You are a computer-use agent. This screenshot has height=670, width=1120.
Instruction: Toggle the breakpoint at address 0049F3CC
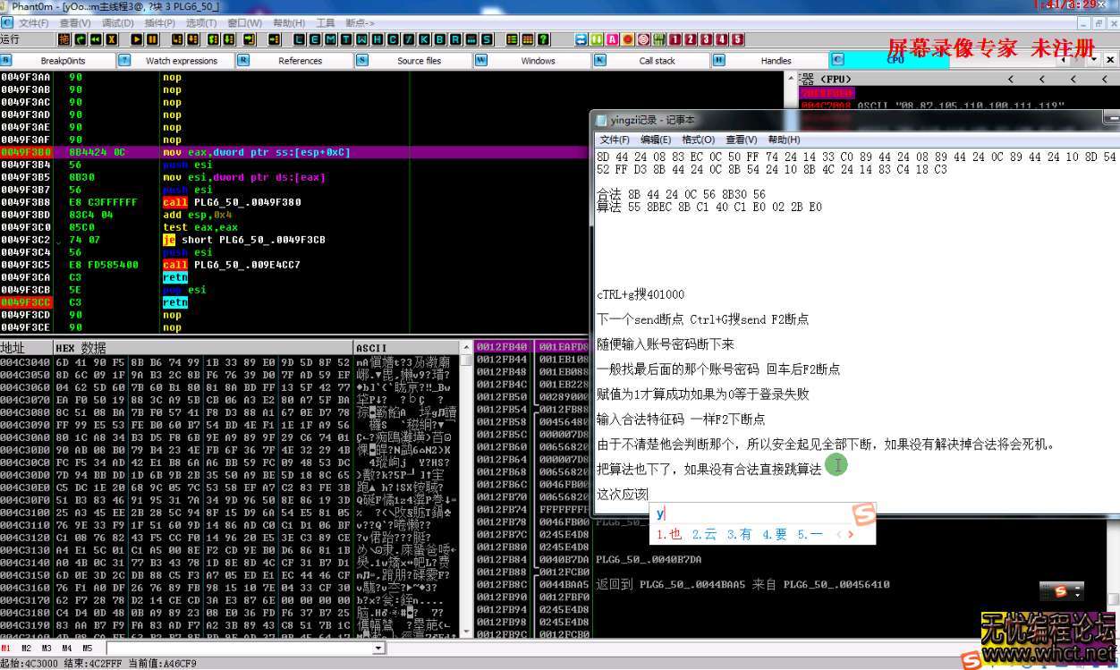coord(27,302)
